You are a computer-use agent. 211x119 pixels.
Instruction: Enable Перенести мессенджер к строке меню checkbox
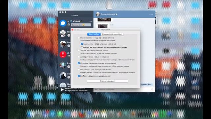pyautogui.click(x=79, y=38)
